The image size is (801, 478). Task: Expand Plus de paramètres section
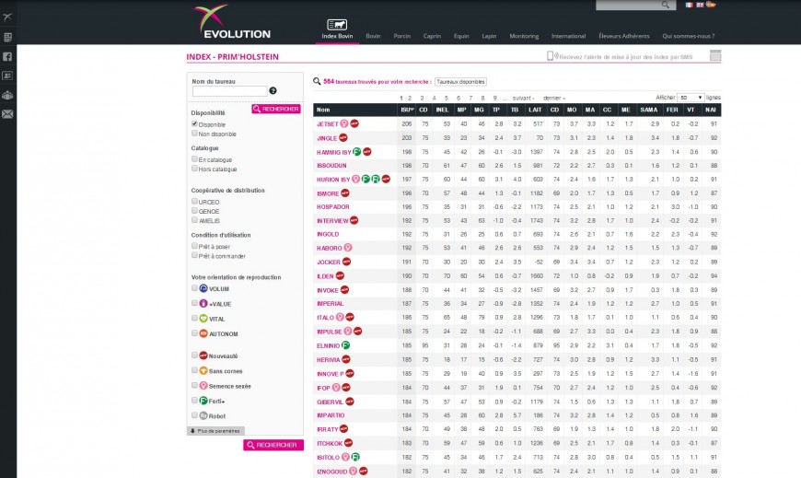(215, 431)
